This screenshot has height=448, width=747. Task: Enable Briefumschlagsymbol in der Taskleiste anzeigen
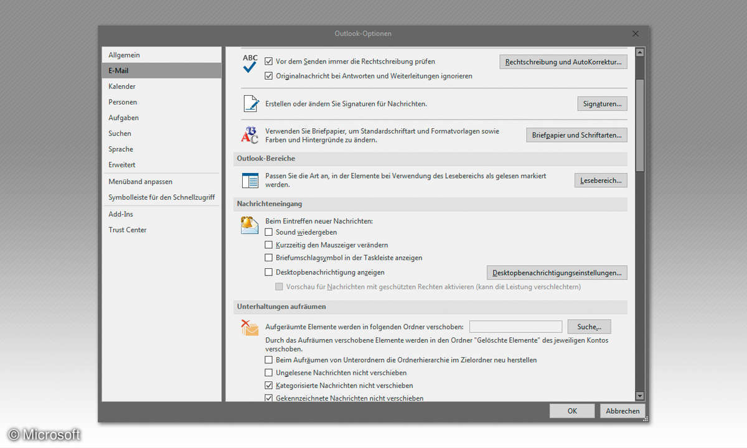[269, 258]
